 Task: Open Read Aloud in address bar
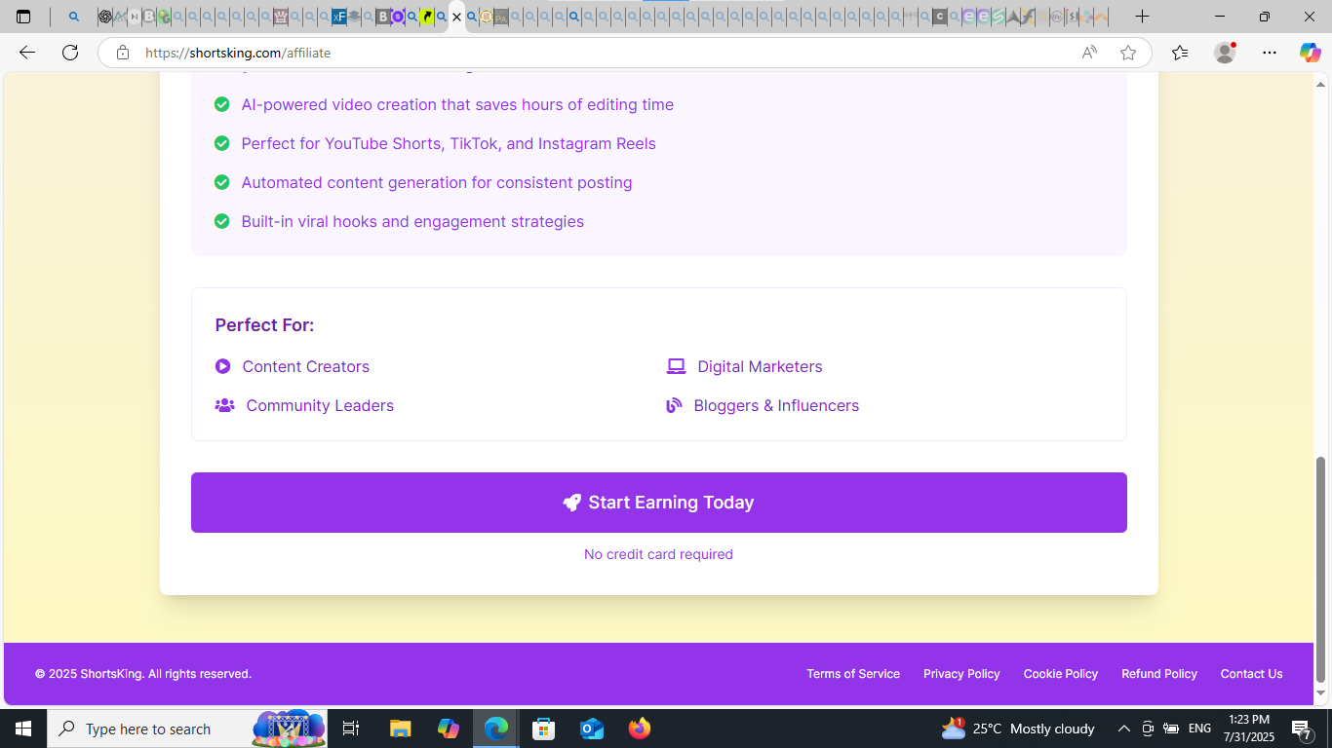point(1089,53)
